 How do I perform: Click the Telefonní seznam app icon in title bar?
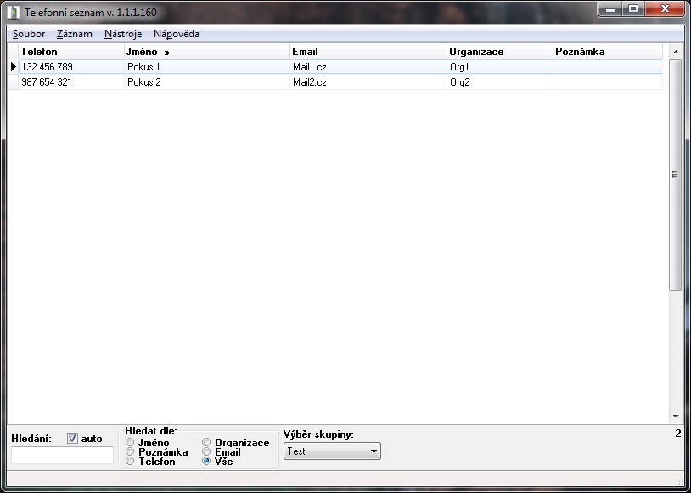pyautogui.click(x=14, y=12)
